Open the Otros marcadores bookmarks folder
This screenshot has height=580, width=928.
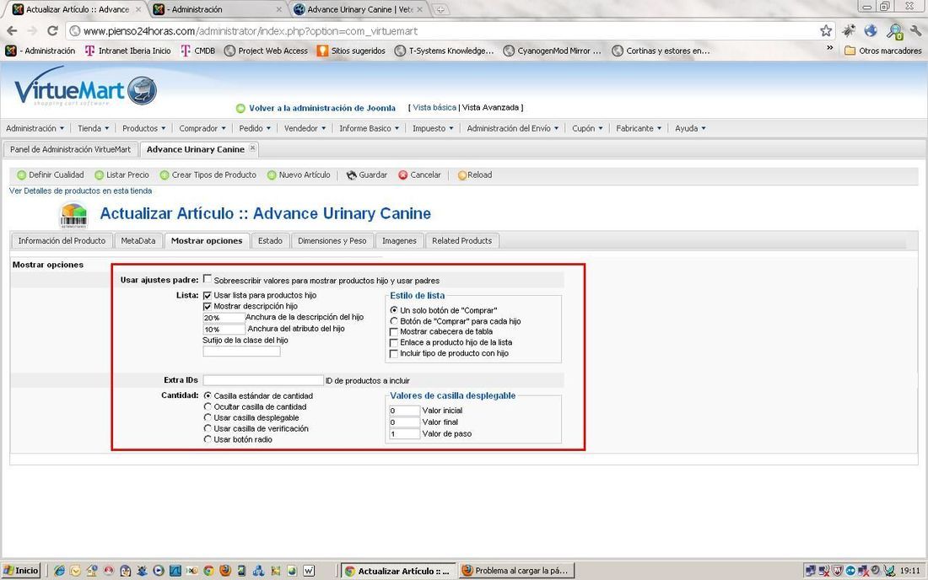coord(883,51)
